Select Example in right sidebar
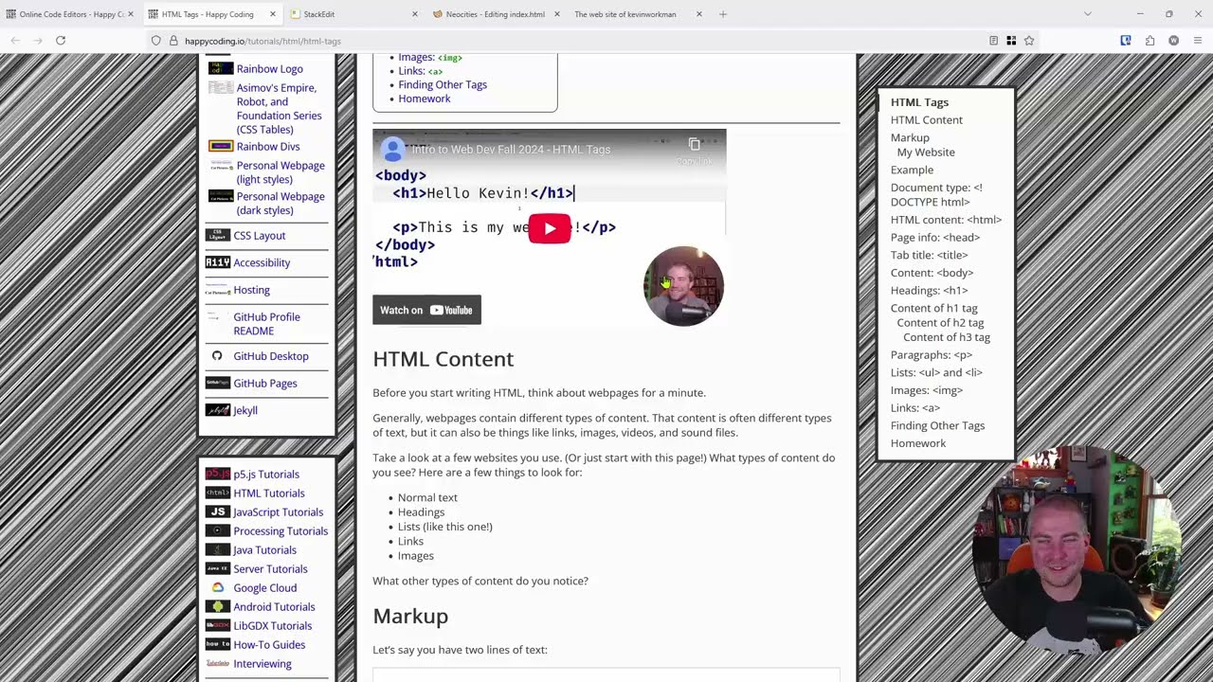This screenshot has height=682, width=1213. (x=912, y=170)
